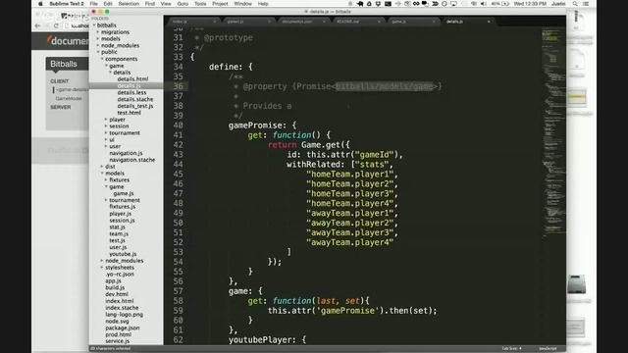628x353 pixels.
Task: Open the Window menu
Action: 242,4
